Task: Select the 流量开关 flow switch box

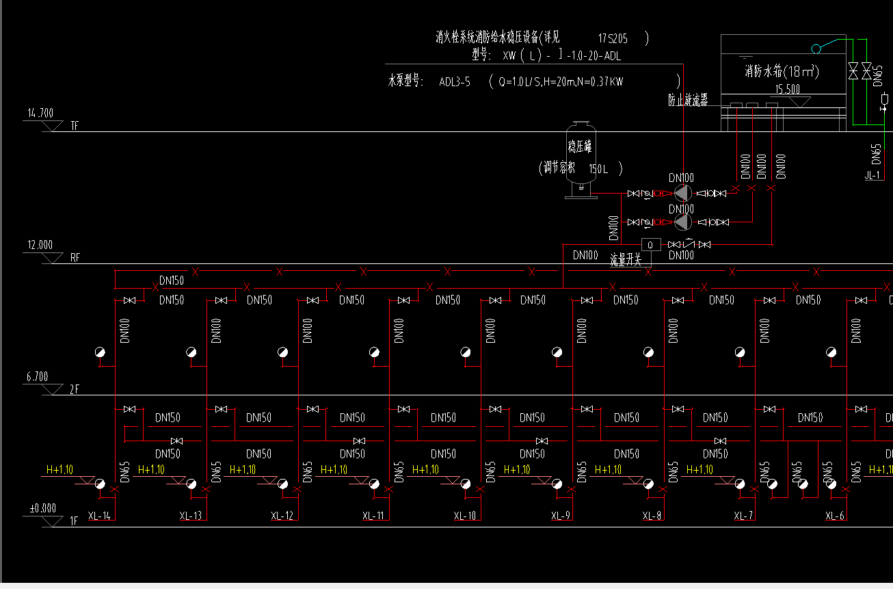Action: [650, 245]
